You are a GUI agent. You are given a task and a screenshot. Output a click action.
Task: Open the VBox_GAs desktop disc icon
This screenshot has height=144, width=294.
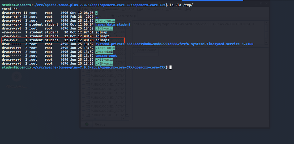(x=17, y=77)
